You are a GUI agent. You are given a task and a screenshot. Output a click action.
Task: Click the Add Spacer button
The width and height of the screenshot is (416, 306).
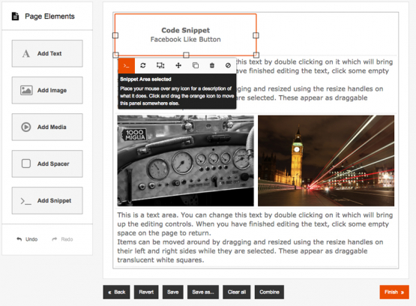click(x=47, y=163)
